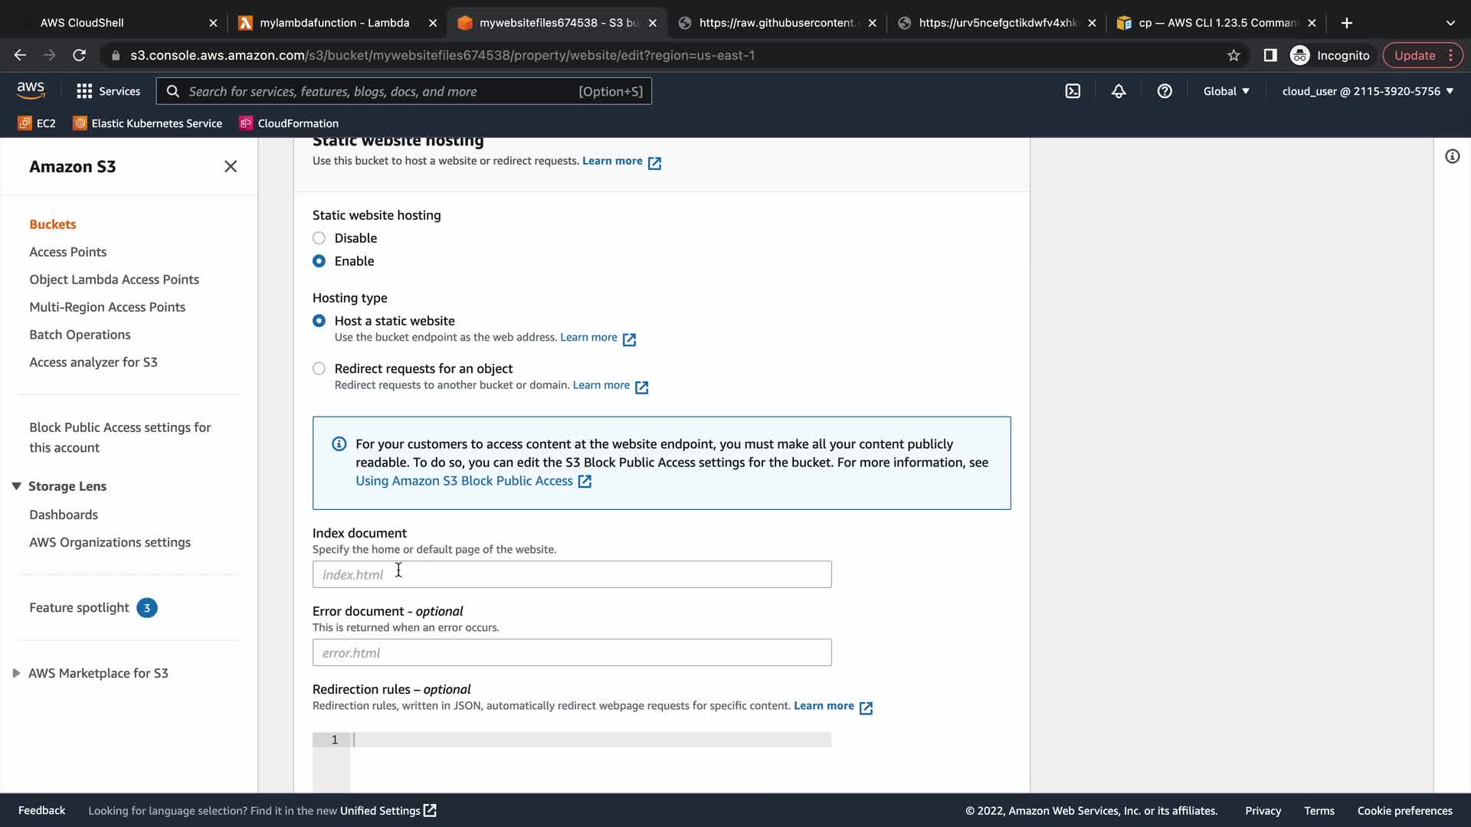The width and height of the screenshot is (1471, 827).
Task: Close the Amazon S3 sidebar panel
Action: (231, 166)
